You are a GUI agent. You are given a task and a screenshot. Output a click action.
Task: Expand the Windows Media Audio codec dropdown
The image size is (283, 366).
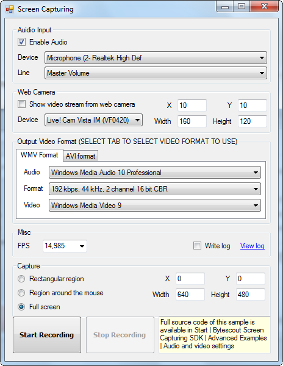point(155,173)
